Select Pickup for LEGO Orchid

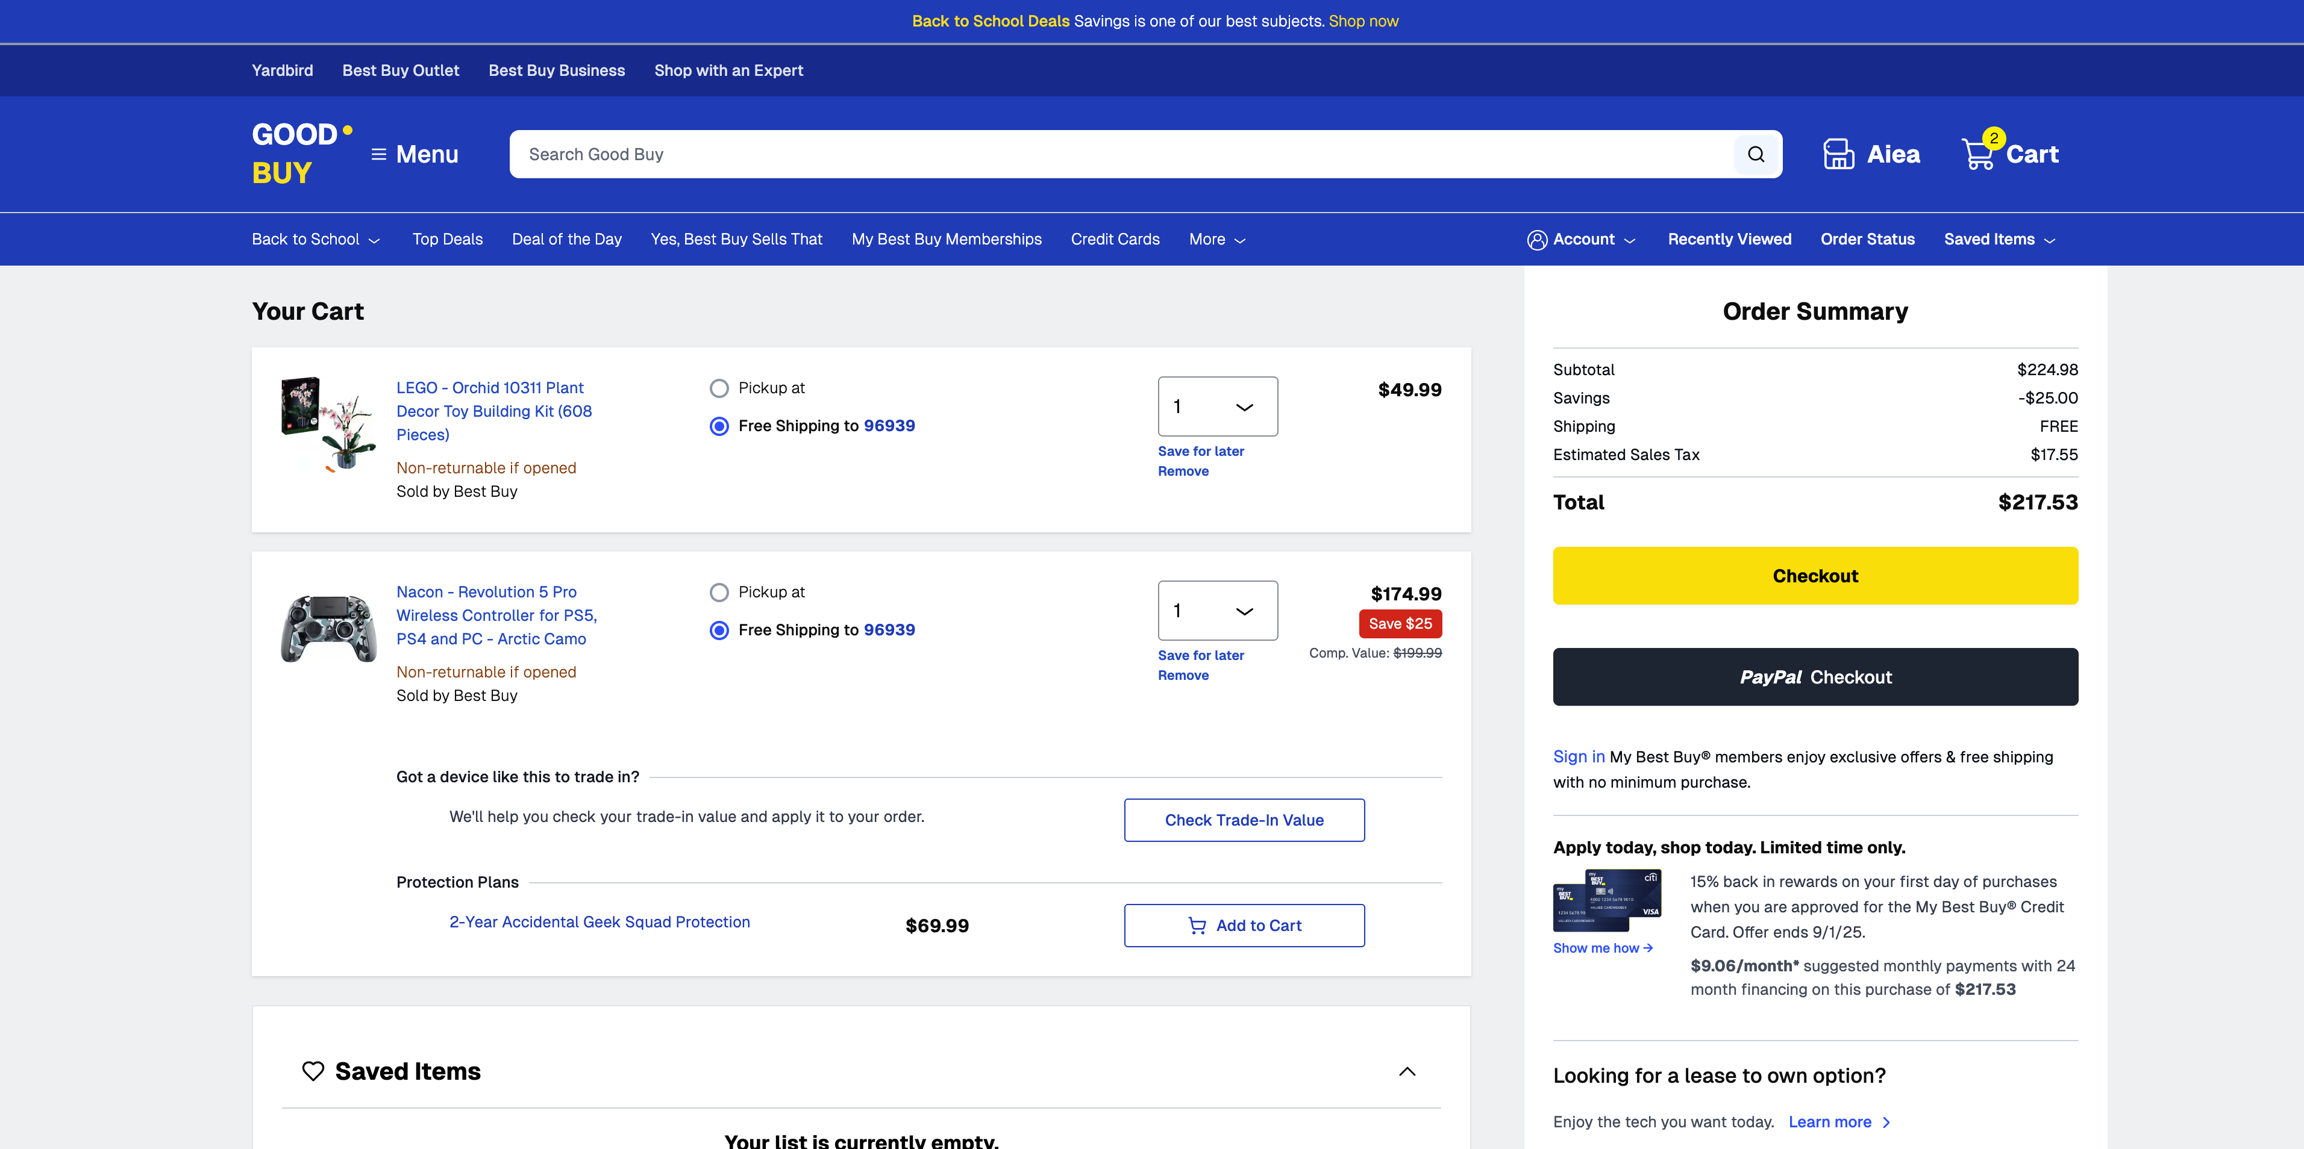(x=719, y=388)
